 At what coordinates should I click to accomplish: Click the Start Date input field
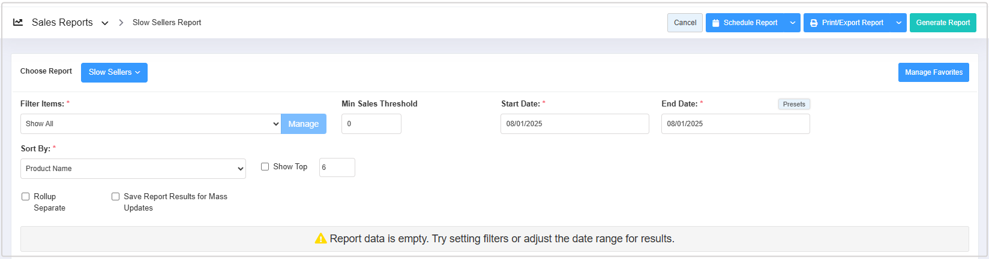click(574, 124)
